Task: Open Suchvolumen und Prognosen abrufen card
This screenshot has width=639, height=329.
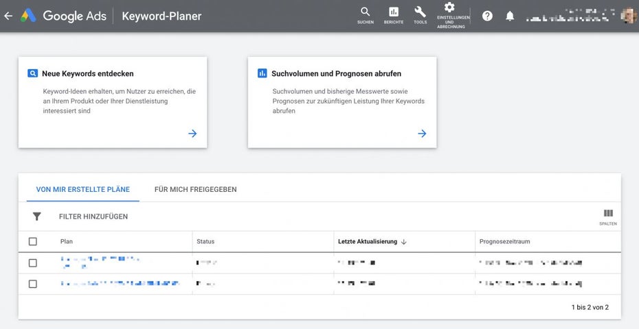Action: pyautogui.click(x=342, y=103)
